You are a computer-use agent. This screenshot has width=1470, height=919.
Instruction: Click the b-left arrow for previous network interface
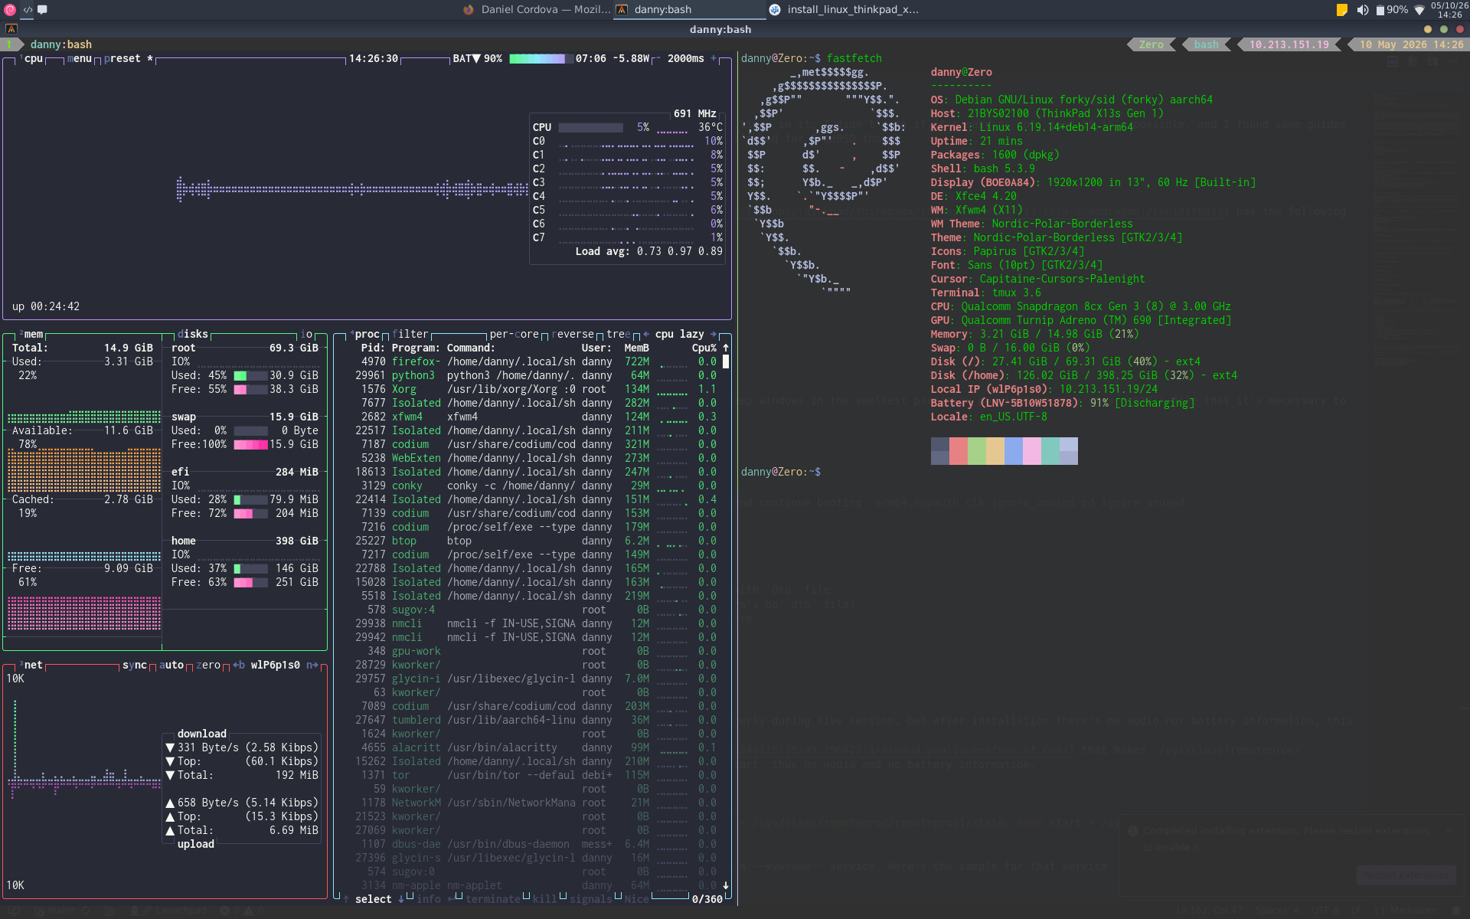coord(239,665)
